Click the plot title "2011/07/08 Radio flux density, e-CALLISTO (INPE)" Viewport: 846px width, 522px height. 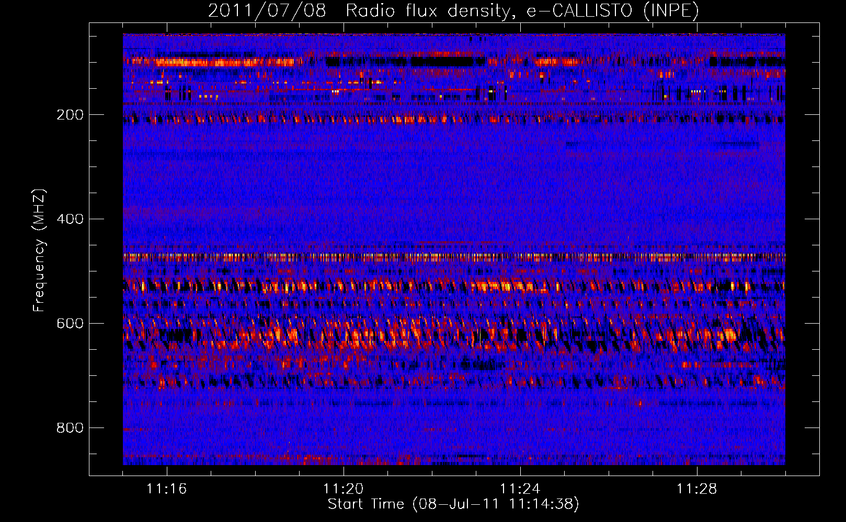click(453, 10)
